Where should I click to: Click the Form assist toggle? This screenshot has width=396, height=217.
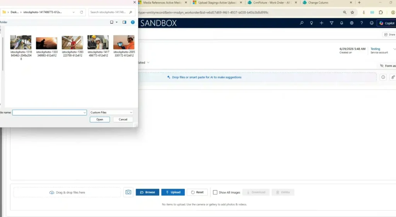[x=387, y=66]
